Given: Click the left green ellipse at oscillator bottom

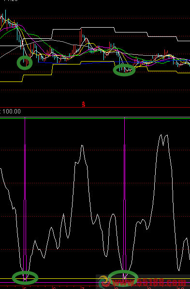Looking at the screenshot, I should (25, 278).
